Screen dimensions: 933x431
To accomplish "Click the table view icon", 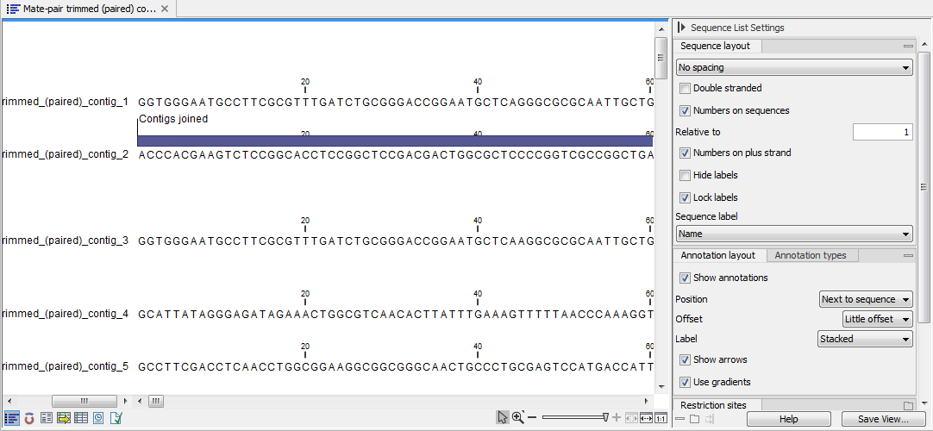I will pyautogui.click(x=81, y=418).
